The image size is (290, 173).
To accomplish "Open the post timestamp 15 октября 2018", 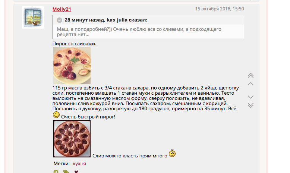I will (220, 9).
